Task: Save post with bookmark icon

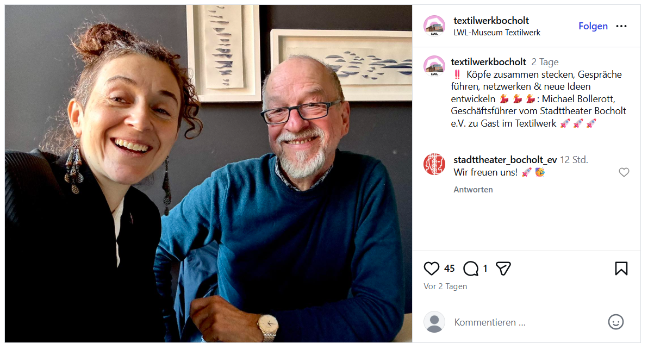Action: (621, 269)
